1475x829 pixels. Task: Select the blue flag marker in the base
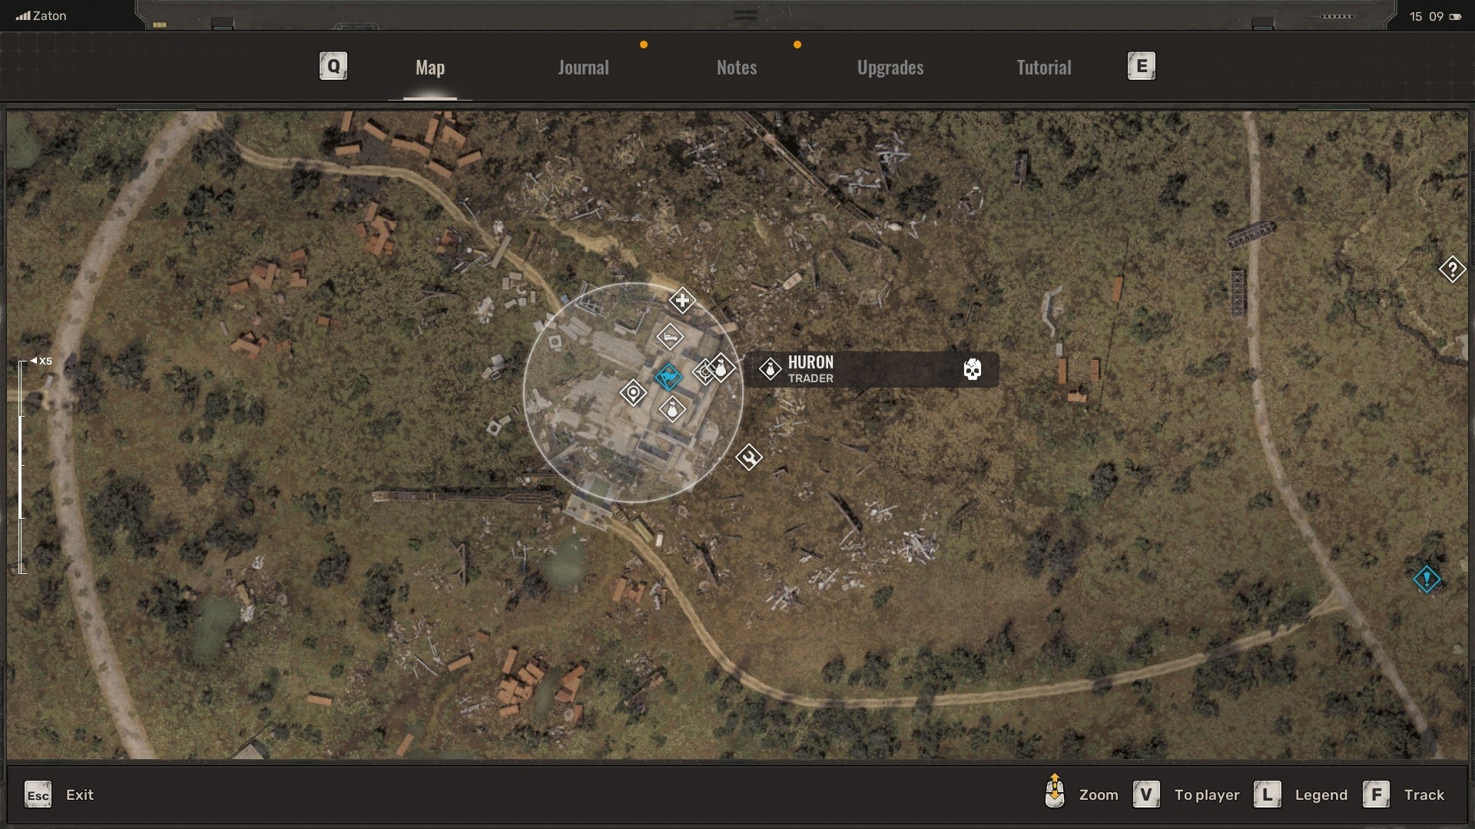point(668,376)
